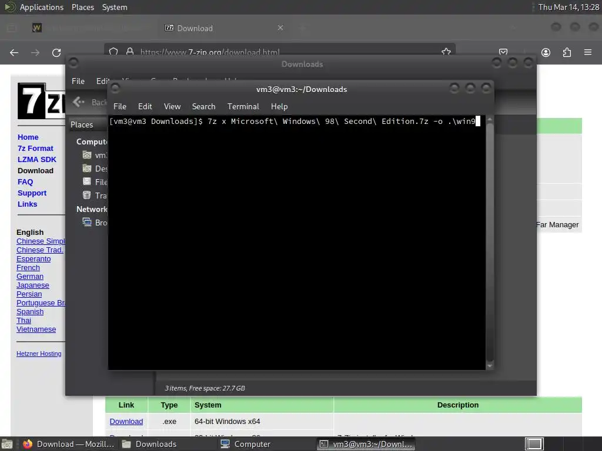The image size is (602, 451).
Task: Open the Firefox hamburger menu
Action: (588, 52)
